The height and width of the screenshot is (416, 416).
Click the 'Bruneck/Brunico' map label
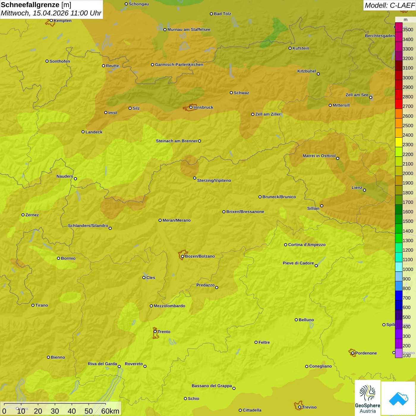click(279, 197)
